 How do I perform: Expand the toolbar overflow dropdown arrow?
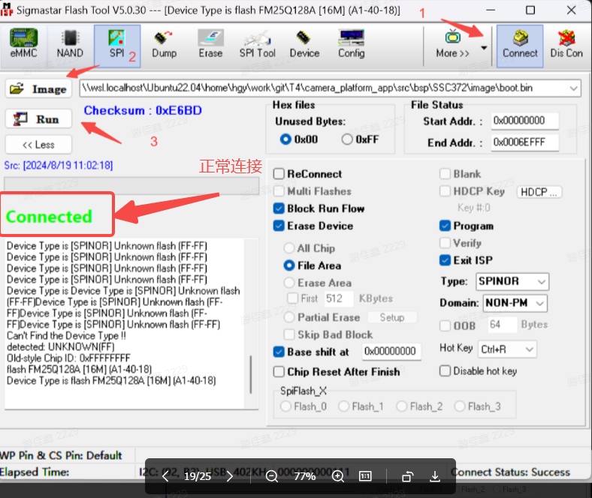(x=484, y=48)
